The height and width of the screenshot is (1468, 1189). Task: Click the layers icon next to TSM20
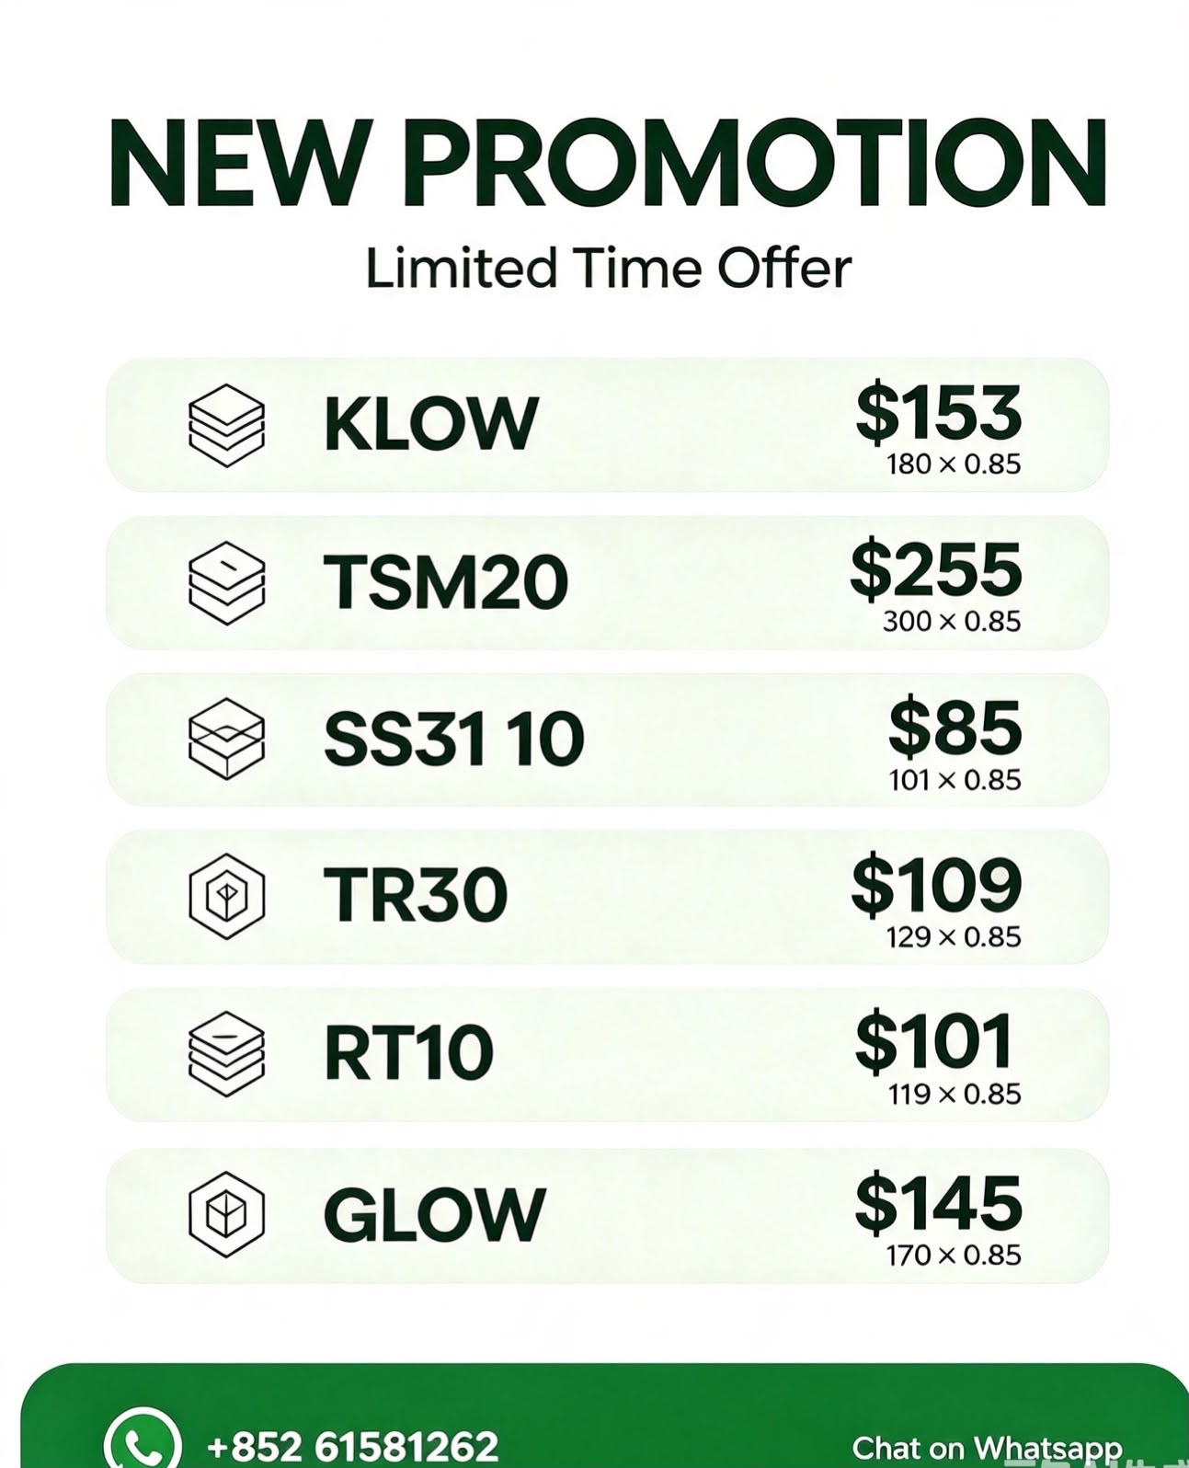(226, 582)
